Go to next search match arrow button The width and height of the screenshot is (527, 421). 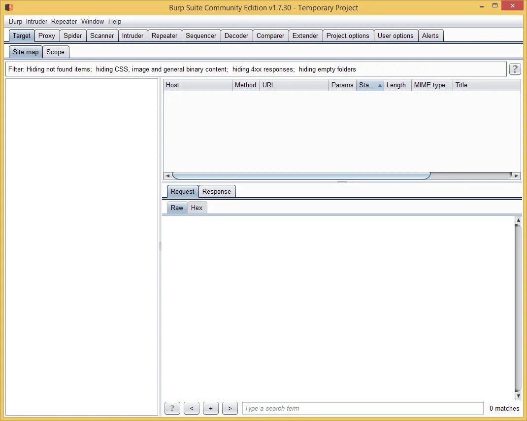click(x=230, y=408)
